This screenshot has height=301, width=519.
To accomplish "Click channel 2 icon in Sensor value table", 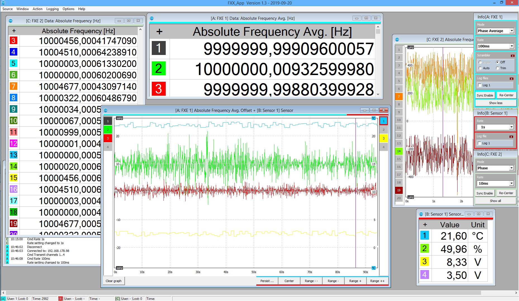I will point(425,249).
